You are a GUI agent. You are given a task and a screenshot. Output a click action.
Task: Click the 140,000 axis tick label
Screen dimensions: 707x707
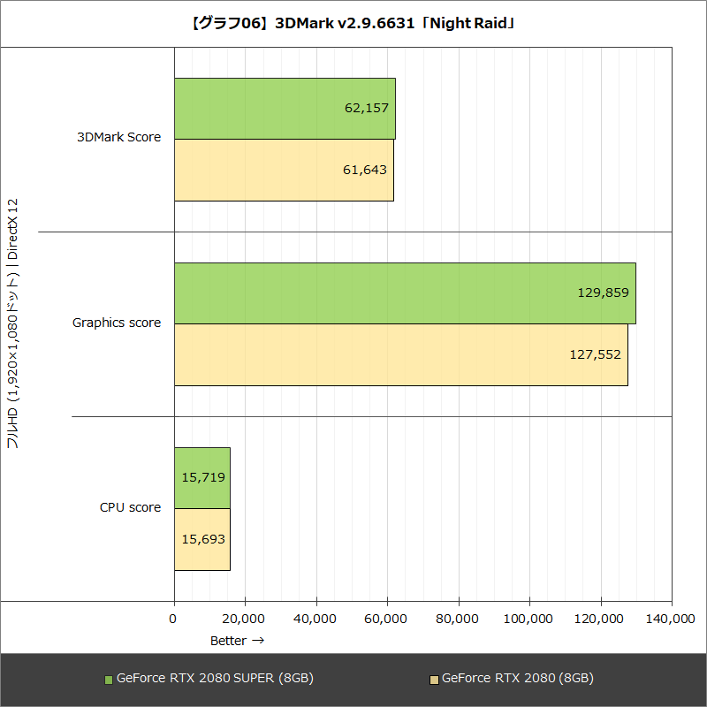(672, 620)
